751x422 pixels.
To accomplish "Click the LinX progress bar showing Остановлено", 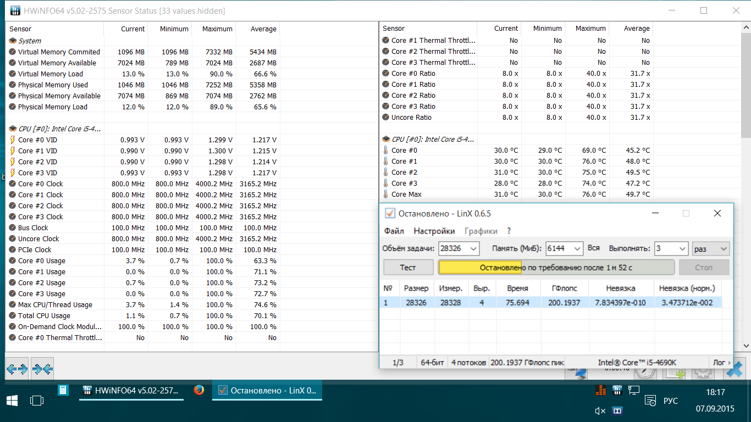I will [x=556, y=268].
